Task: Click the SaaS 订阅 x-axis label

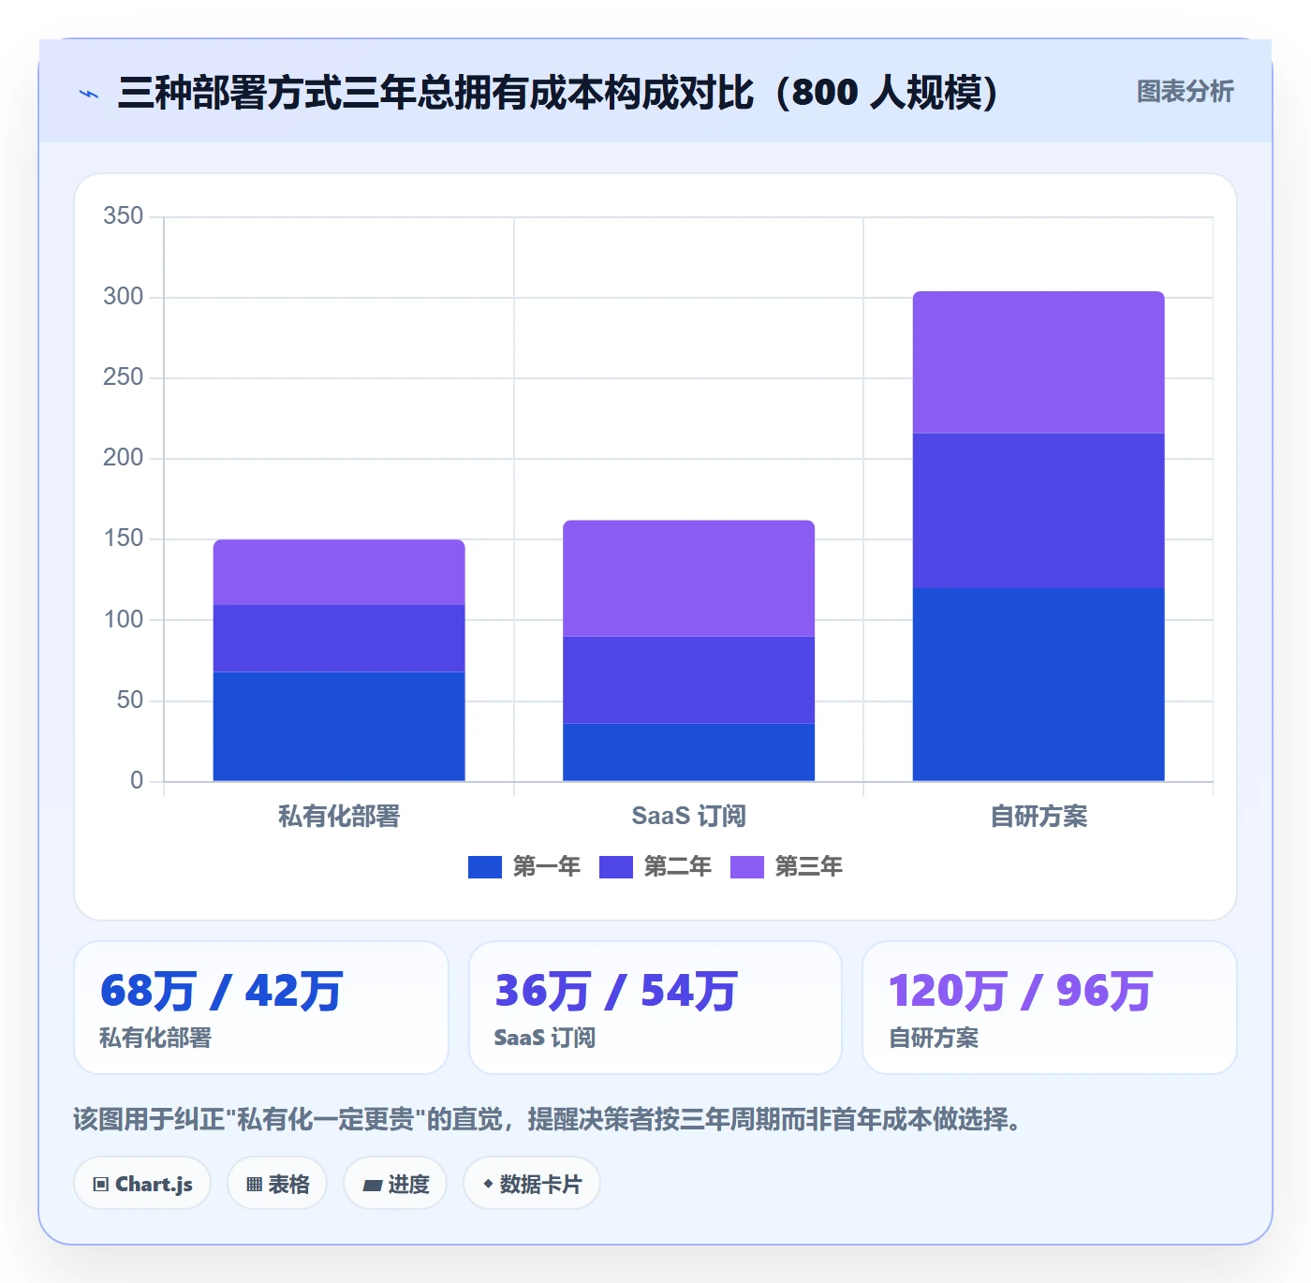Action: (688, 817)
